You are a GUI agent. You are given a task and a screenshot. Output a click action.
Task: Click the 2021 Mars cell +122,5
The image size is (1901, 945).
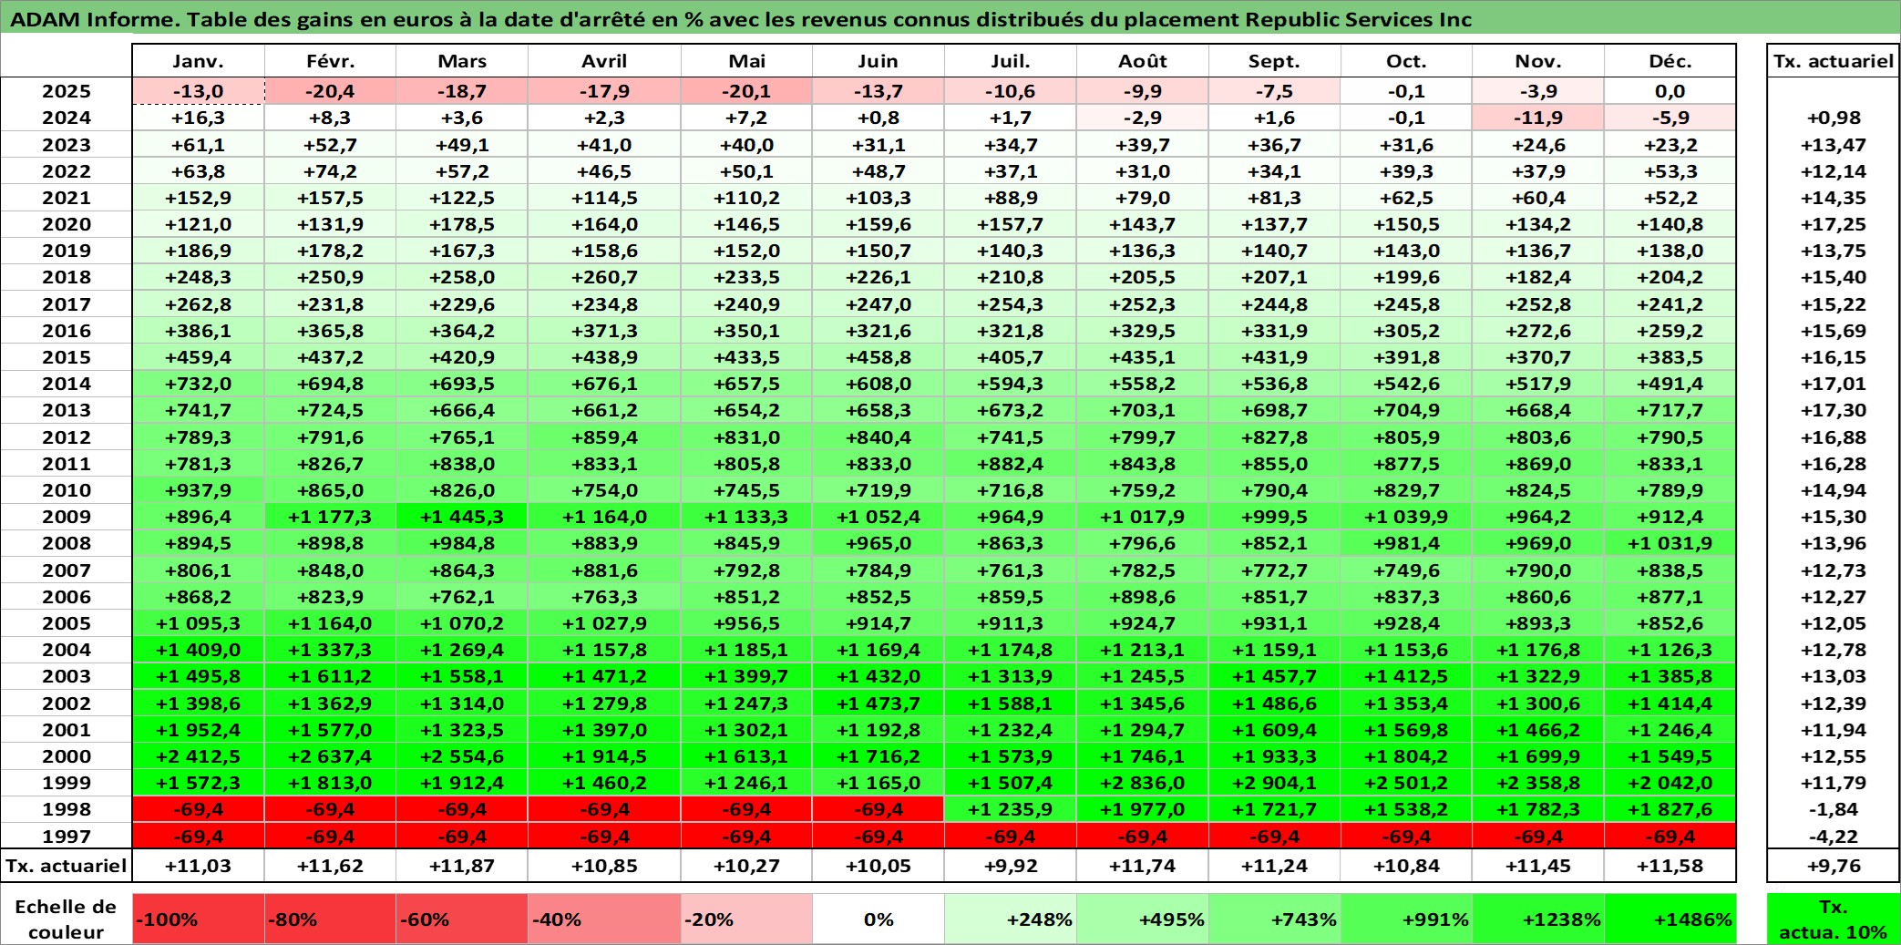(462, 198)
